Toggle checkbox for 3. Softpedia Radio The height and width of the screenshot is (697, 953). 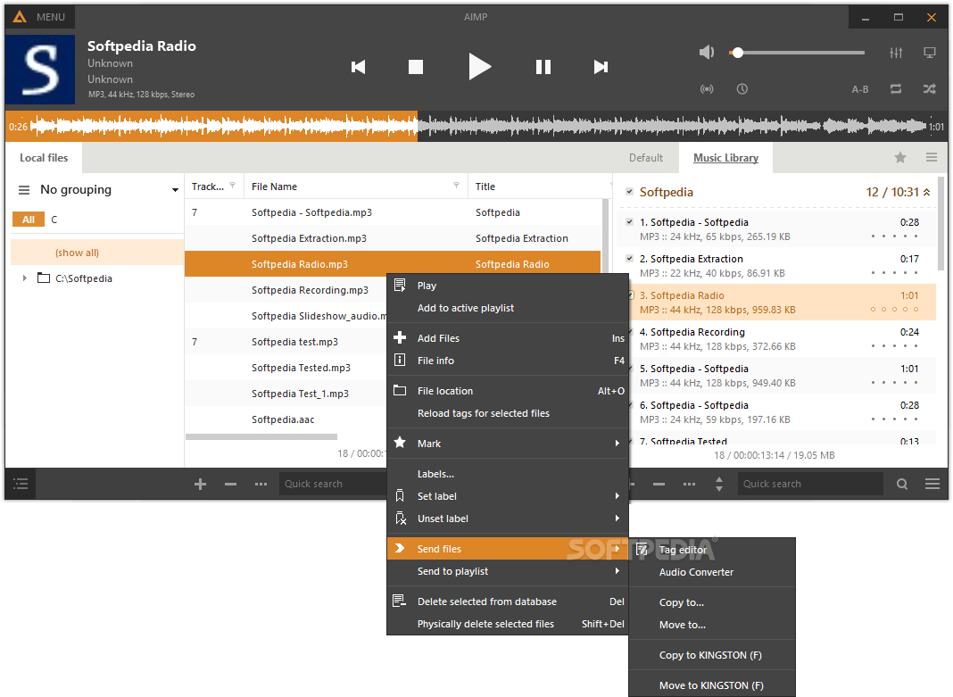click(631, 295)
